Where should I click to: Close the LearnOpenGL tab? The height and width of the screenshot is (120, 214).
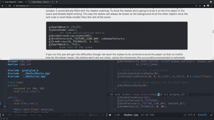(x=26, y=2)
